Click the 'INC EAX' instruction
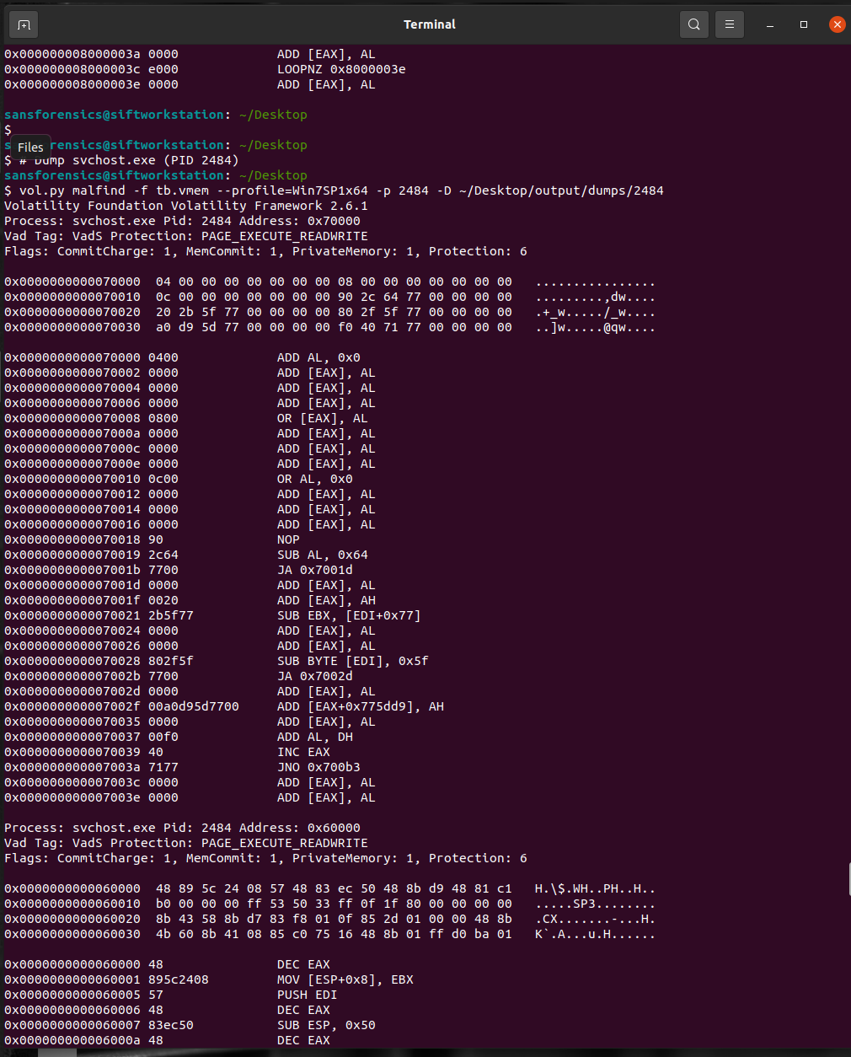 pyautogui.click(x=303, y=752)
